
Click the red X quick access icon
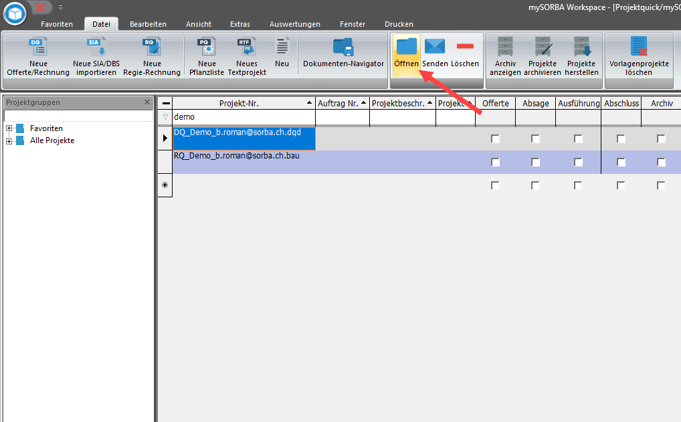click(40, 7)
